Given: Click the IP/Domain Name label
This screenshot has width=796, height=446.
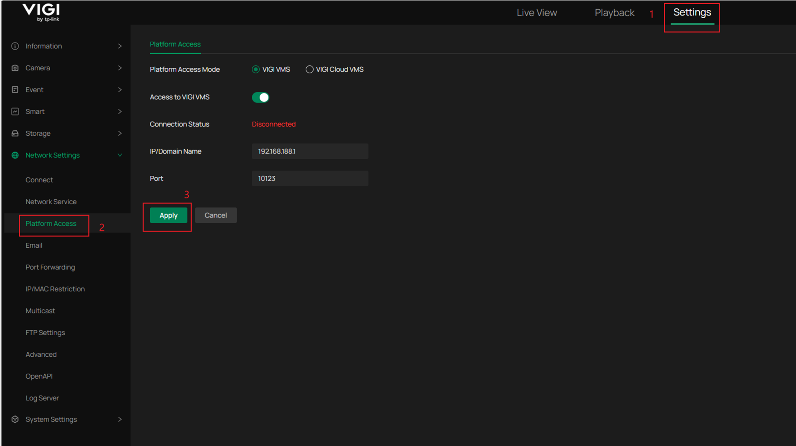Looking at the screenshot, I should click(176, 151).
